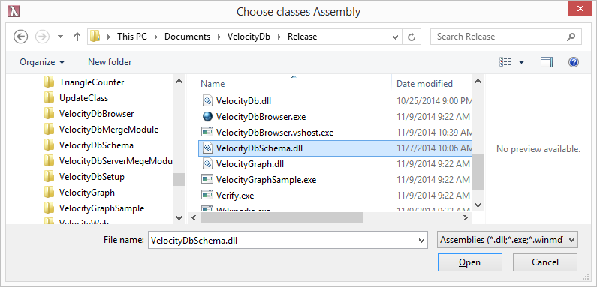Sort files by Date modified column
Viewport: 597px width, 287px height.
[424, 84]
